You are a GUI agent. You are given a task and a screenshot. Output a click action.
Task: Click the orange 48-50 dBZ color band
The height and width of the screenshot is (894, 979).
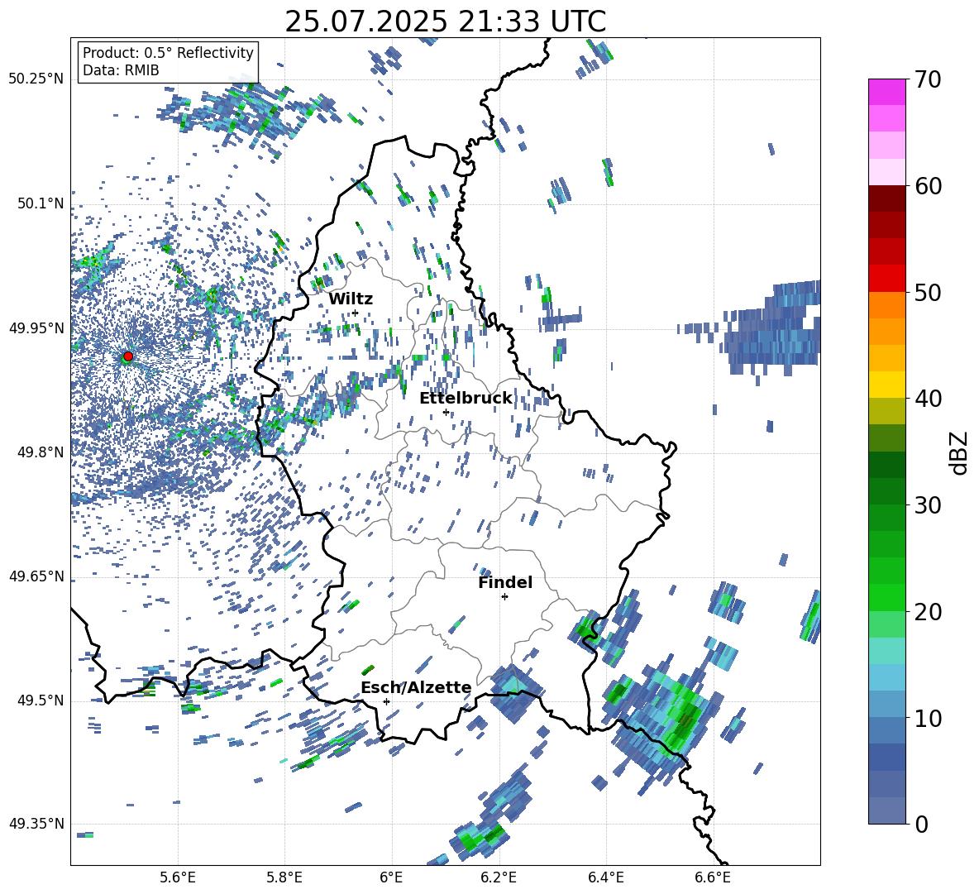(x=886, y=304)
